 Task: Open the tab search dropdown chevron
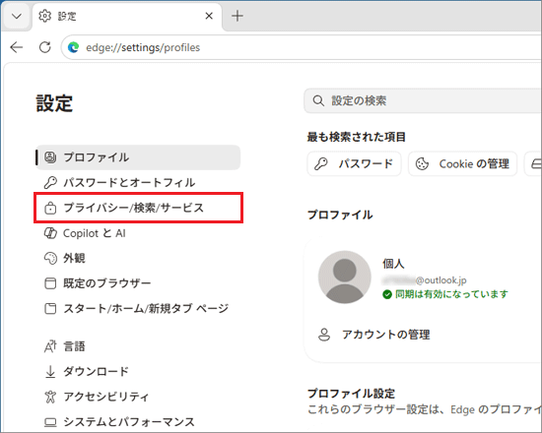tap(16, 16)
